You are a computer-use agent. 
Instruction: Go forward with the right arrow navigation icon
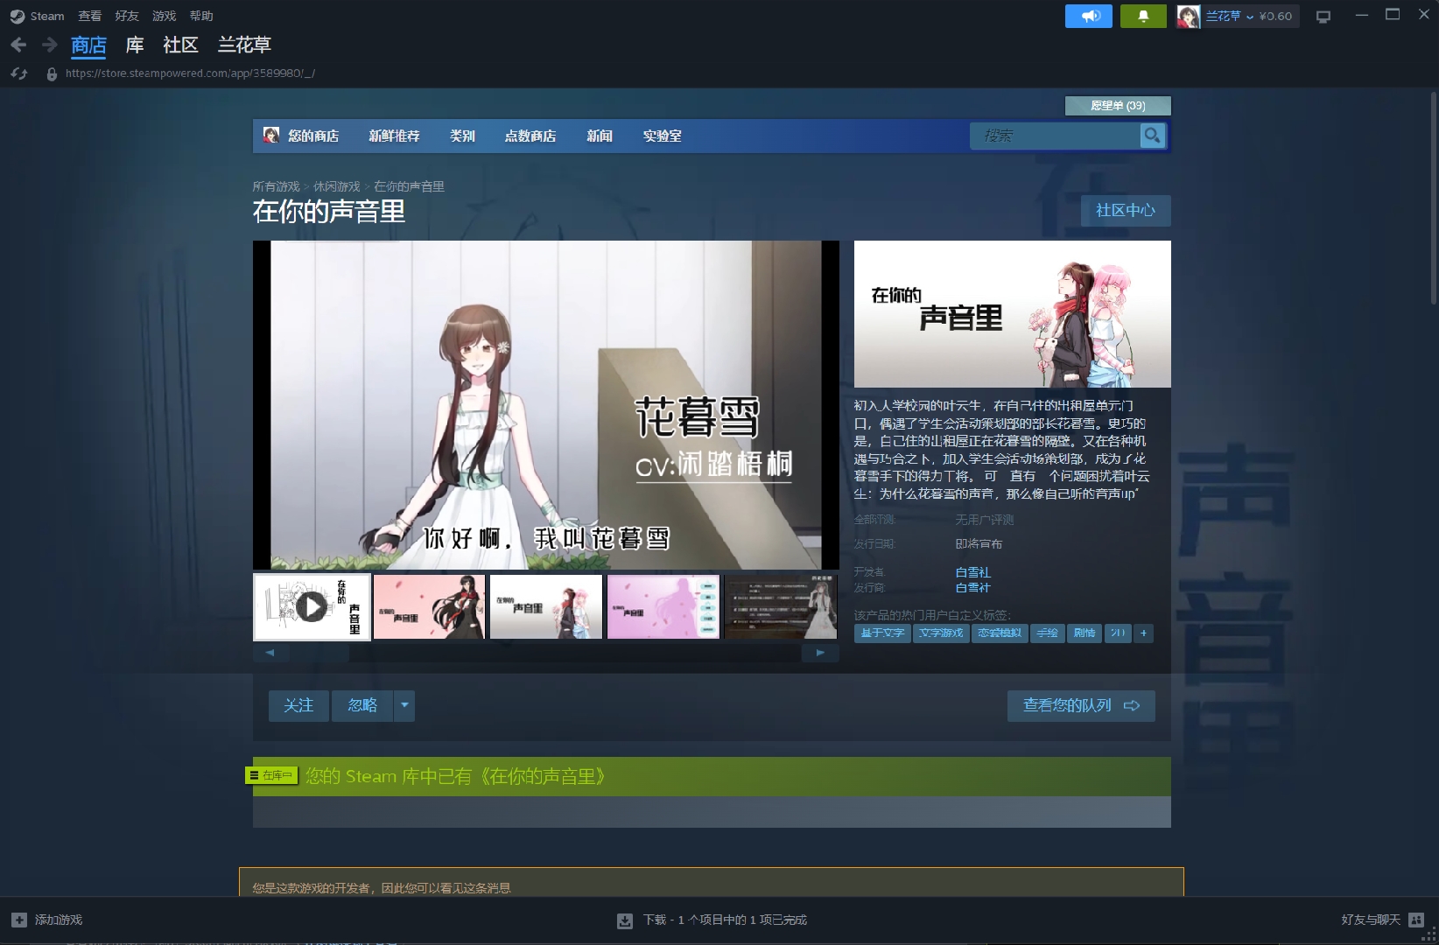[49, 45]
